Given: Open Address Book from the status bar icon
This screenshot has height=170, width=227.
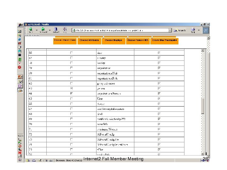Looking at the screenshot, I should [x=45, y=160].
